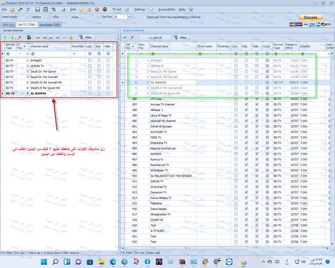
Task: Click the red prohibition skip icon
Action: point(97,10)
